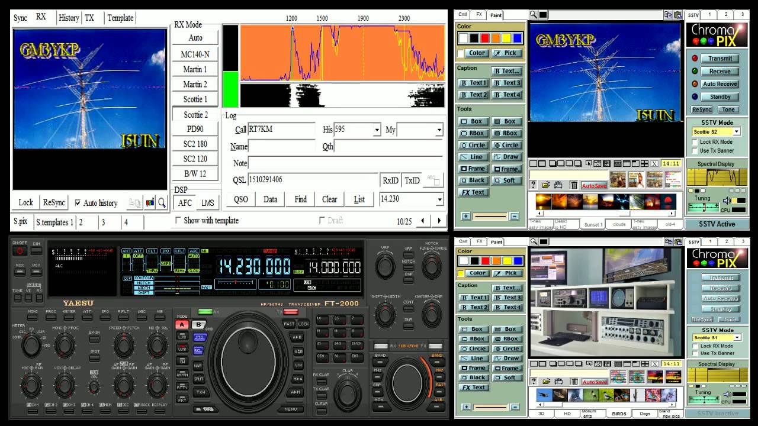Click the trash icon in the active ChromaPix window
Image resolution: width=758 pixels, height=426 pixels.
coord(574,185)
